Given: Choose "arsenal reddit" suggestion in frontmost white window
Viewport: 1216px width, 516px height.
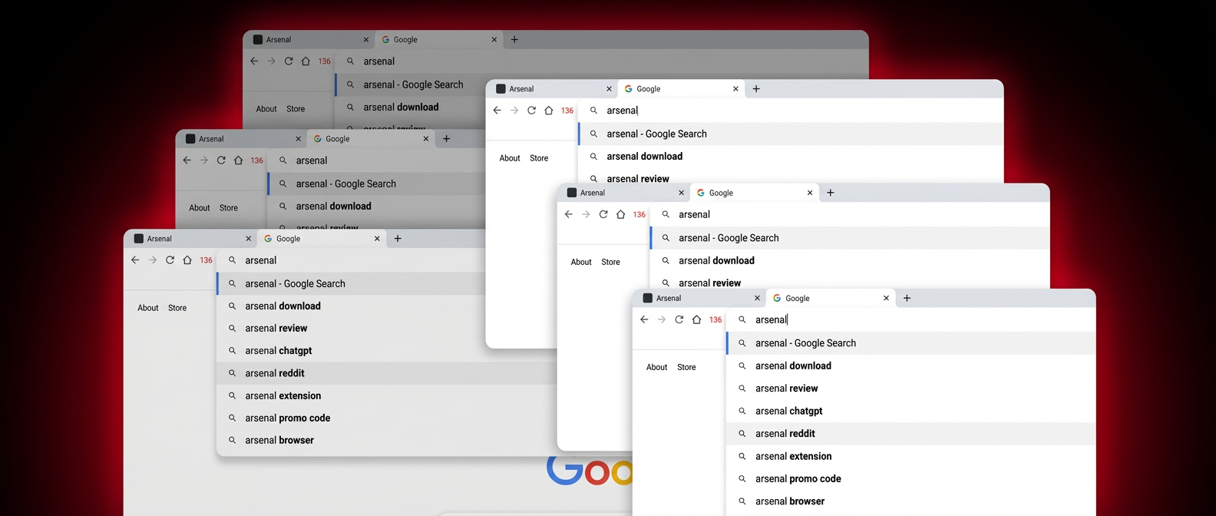Looking at the screenshot, I should pyautogui.click(x=910, y=434).
